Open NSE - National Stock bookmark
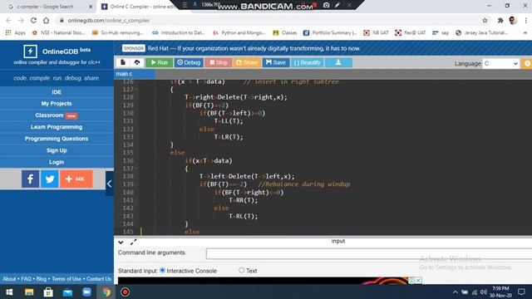This screenshot has width=532, height=299. coord(58,32)
